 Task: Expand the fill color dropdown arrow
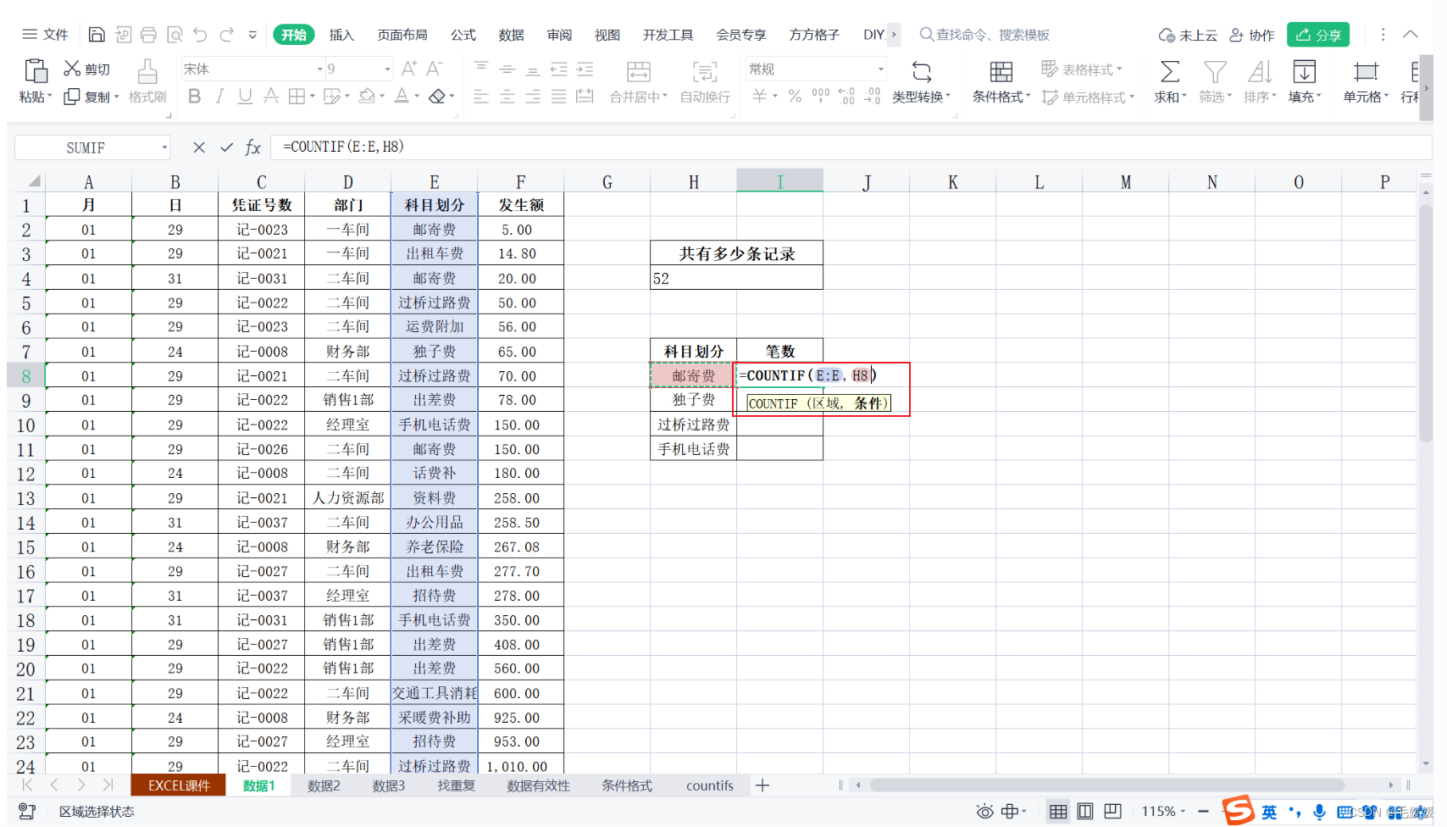click(x=381, y=97)
